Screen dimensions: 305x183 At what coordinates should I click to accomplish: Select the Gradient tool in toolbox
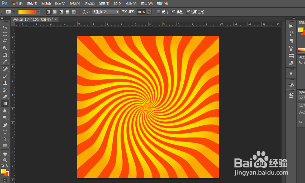(5, 104)
